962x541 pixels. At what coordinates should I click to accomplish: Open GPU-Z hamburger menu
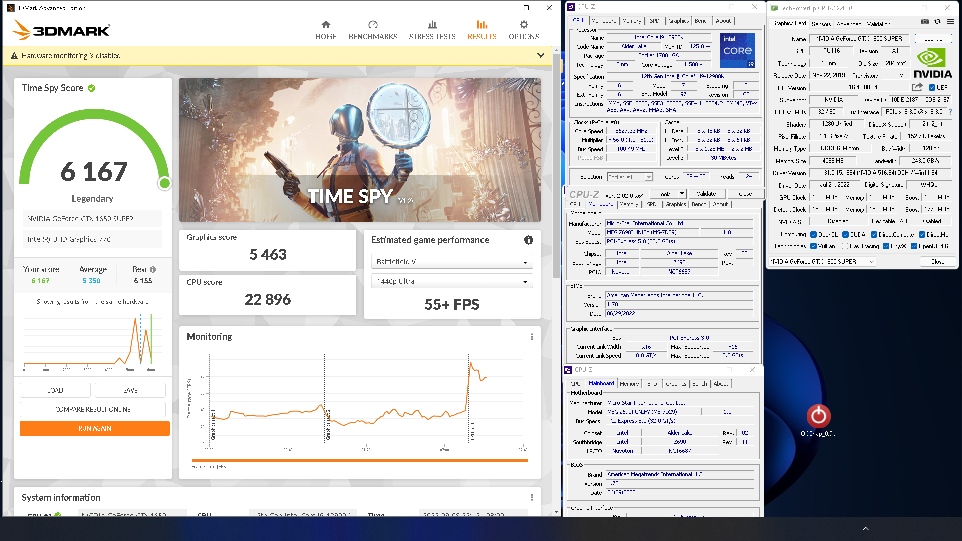950,22
